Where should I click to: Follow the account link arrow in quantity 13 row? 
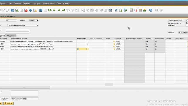click(x=114, y=47)
